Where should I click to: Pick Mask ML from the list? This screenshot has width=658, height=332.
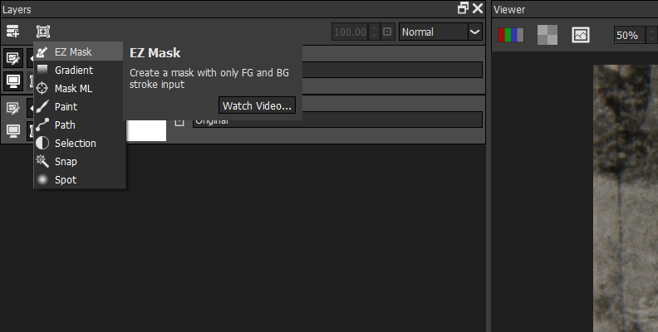click(x=73, y=89)
